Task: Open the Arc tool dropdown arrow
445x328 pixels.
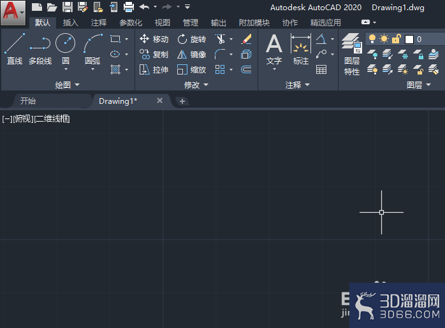Action: (92, 69)
